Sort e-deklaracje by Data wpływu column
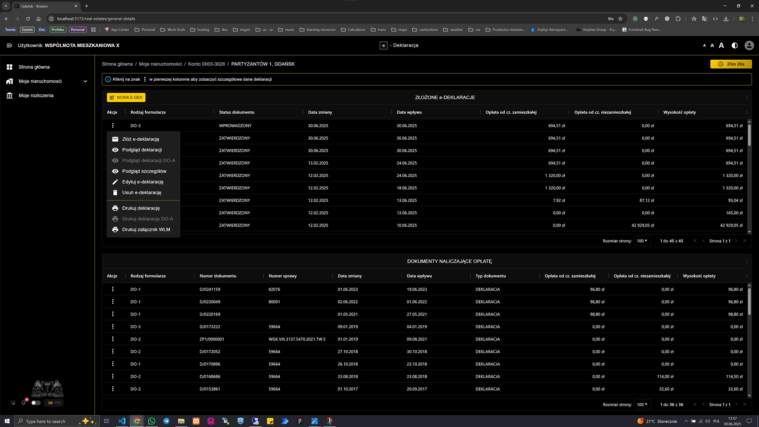The height and width of the screenshot is (427, 759). (x=409, y=112)
